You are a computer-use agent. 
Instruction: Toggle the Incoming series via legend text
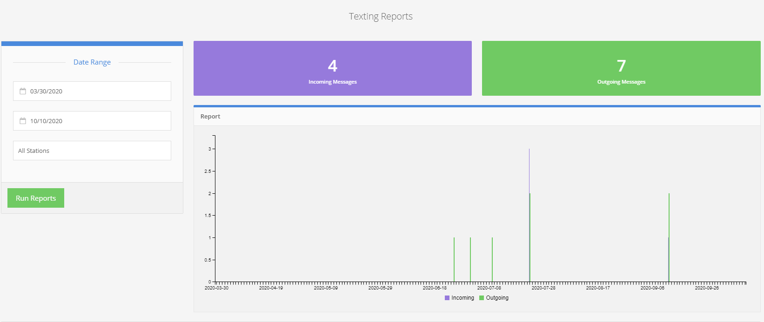462,298
